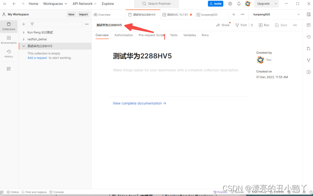Switch to the Overview workspace tab
313x196 pixels.
[x=102, y=15]
